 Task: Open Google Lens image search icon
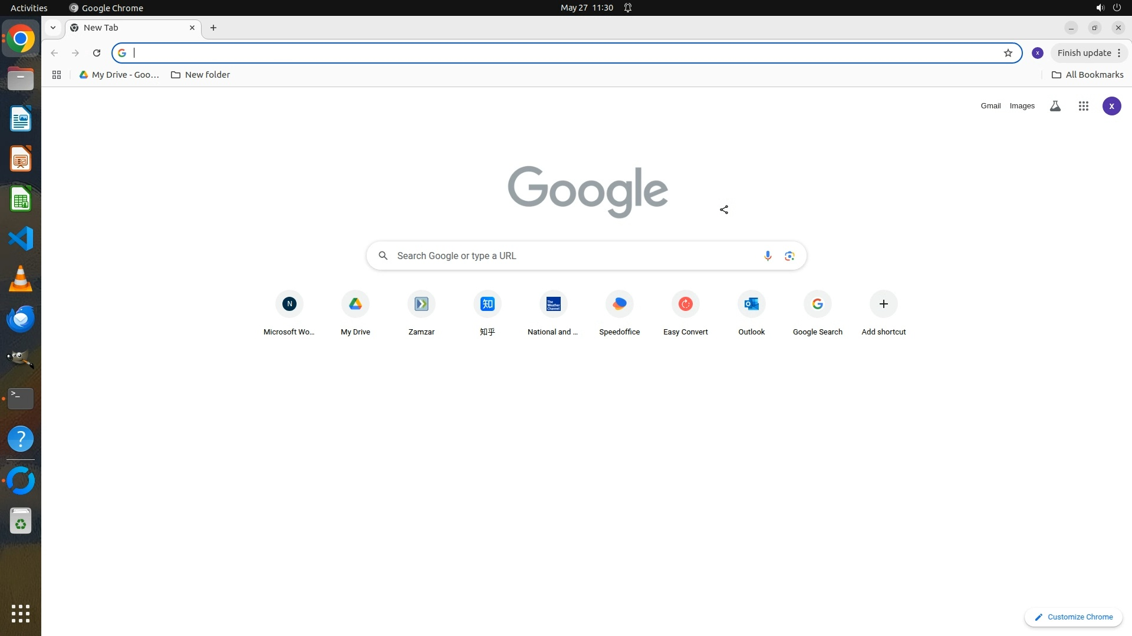coord(789,256)
